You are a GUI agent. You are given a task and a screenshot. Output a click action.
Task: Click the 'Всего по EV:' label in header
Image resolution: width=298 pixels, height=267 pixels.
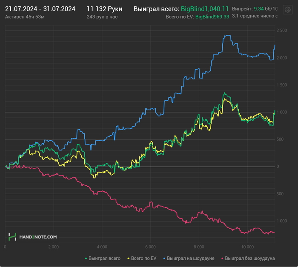(180, 17)
